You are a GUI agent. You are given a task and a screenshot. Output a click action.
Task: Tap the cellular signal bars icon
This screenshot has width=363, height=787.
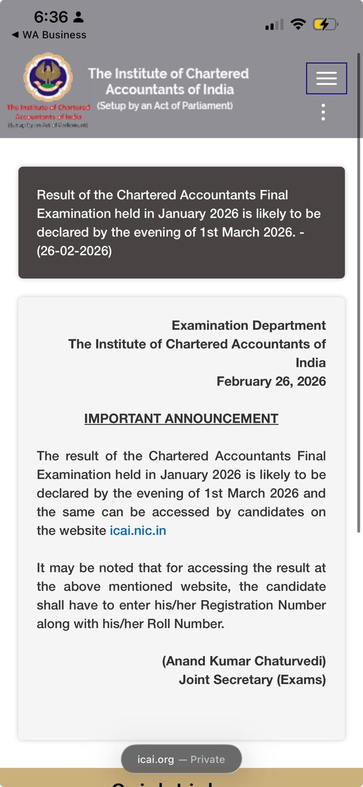coord(274,23)
